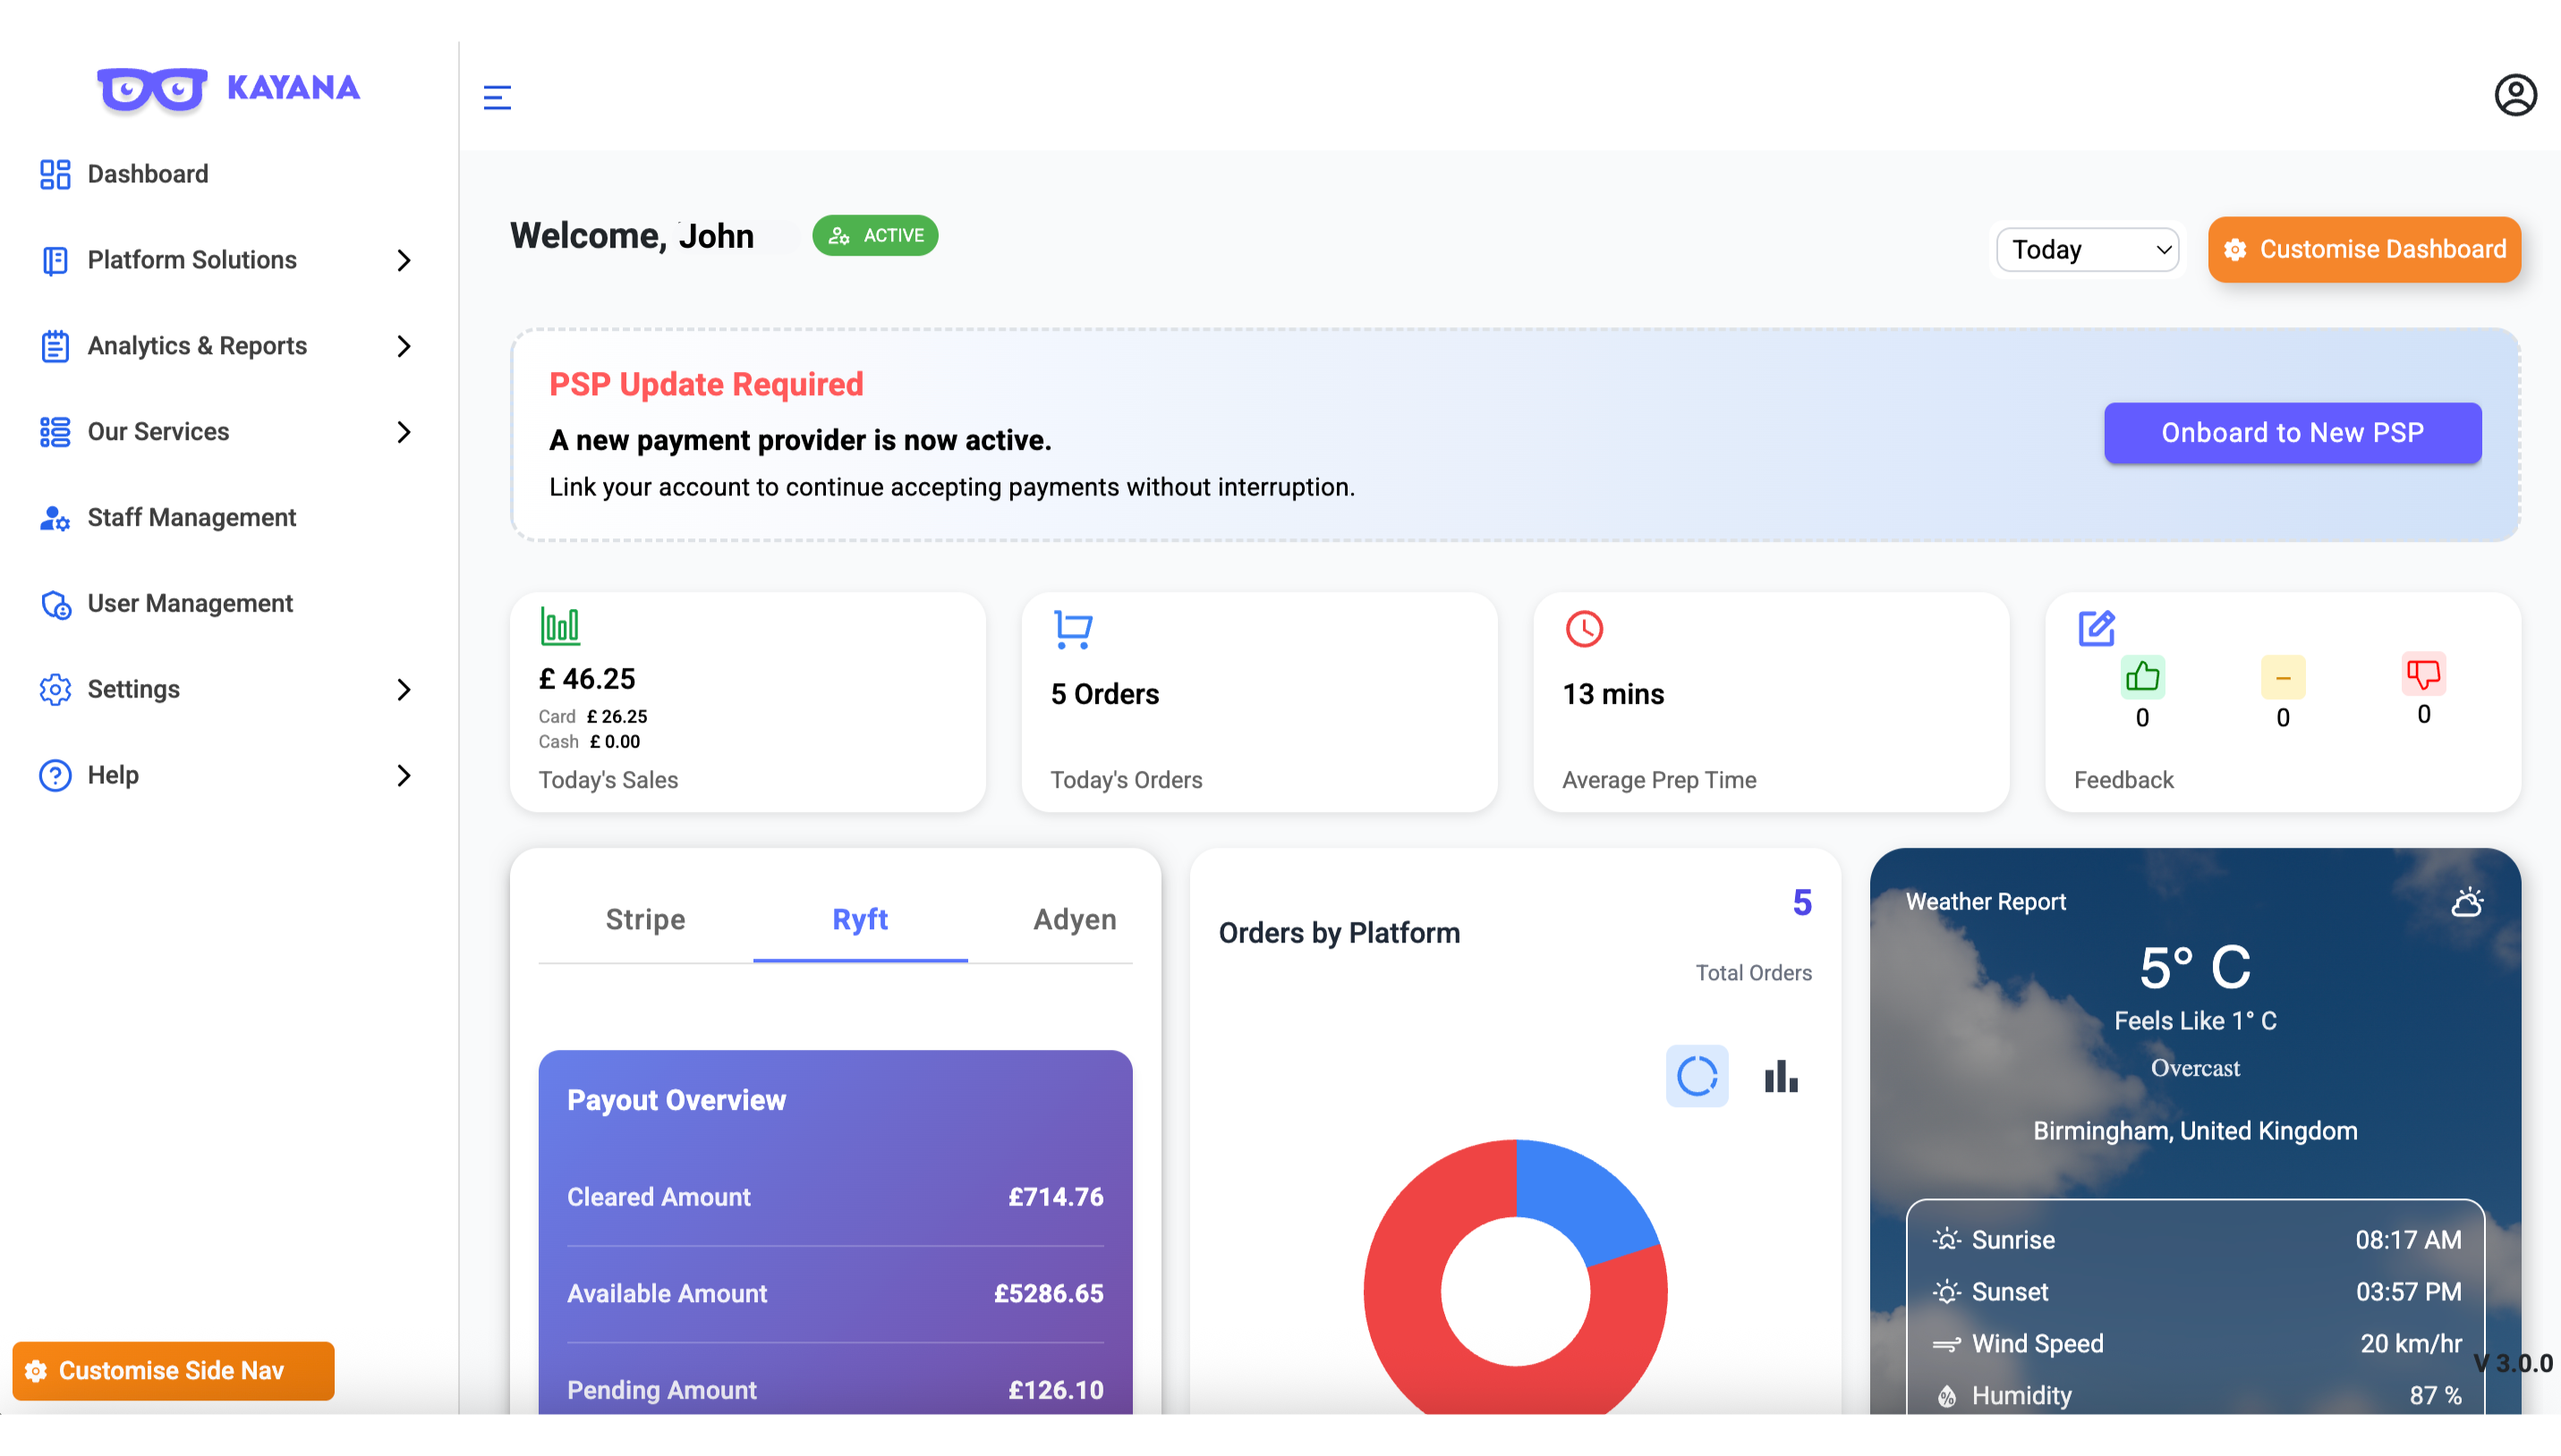Screen dimensions: 2561x1456
Task: Expand the Settings submenu chevron
Action: [x=404, y=691]
